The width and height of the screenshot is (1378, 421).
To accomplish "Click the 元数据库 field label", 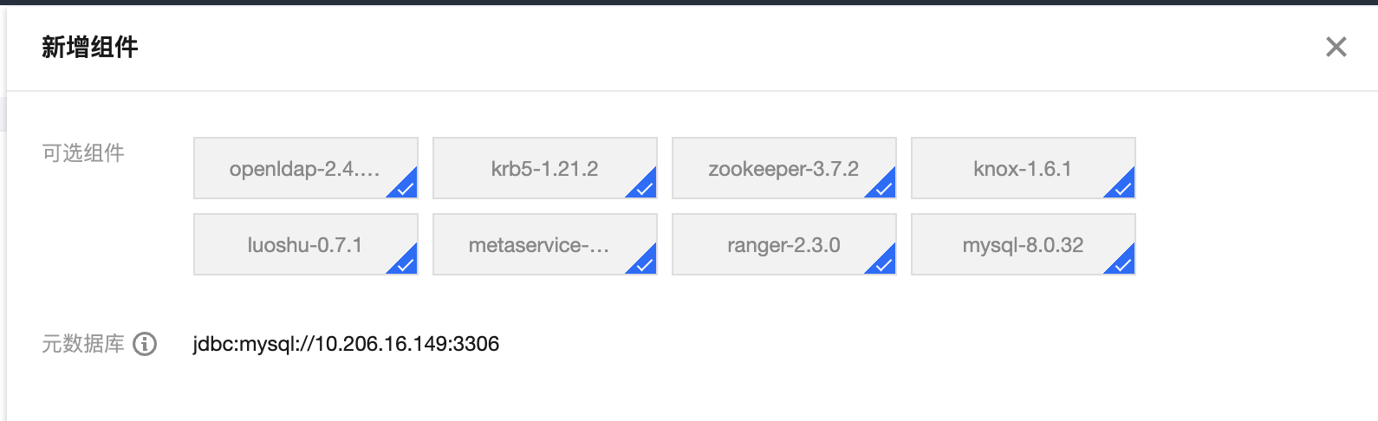I will coord(83,344).
